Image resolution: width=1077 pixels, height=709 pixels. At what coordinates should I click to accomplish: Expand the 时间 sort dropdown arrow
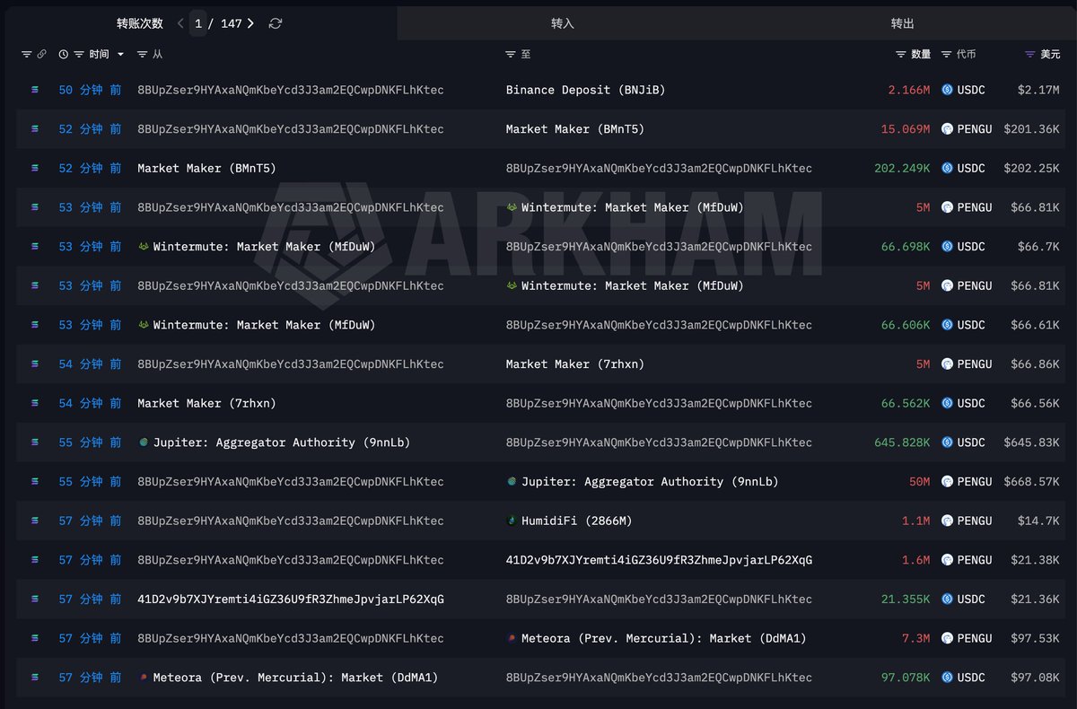tap(120, 55)
